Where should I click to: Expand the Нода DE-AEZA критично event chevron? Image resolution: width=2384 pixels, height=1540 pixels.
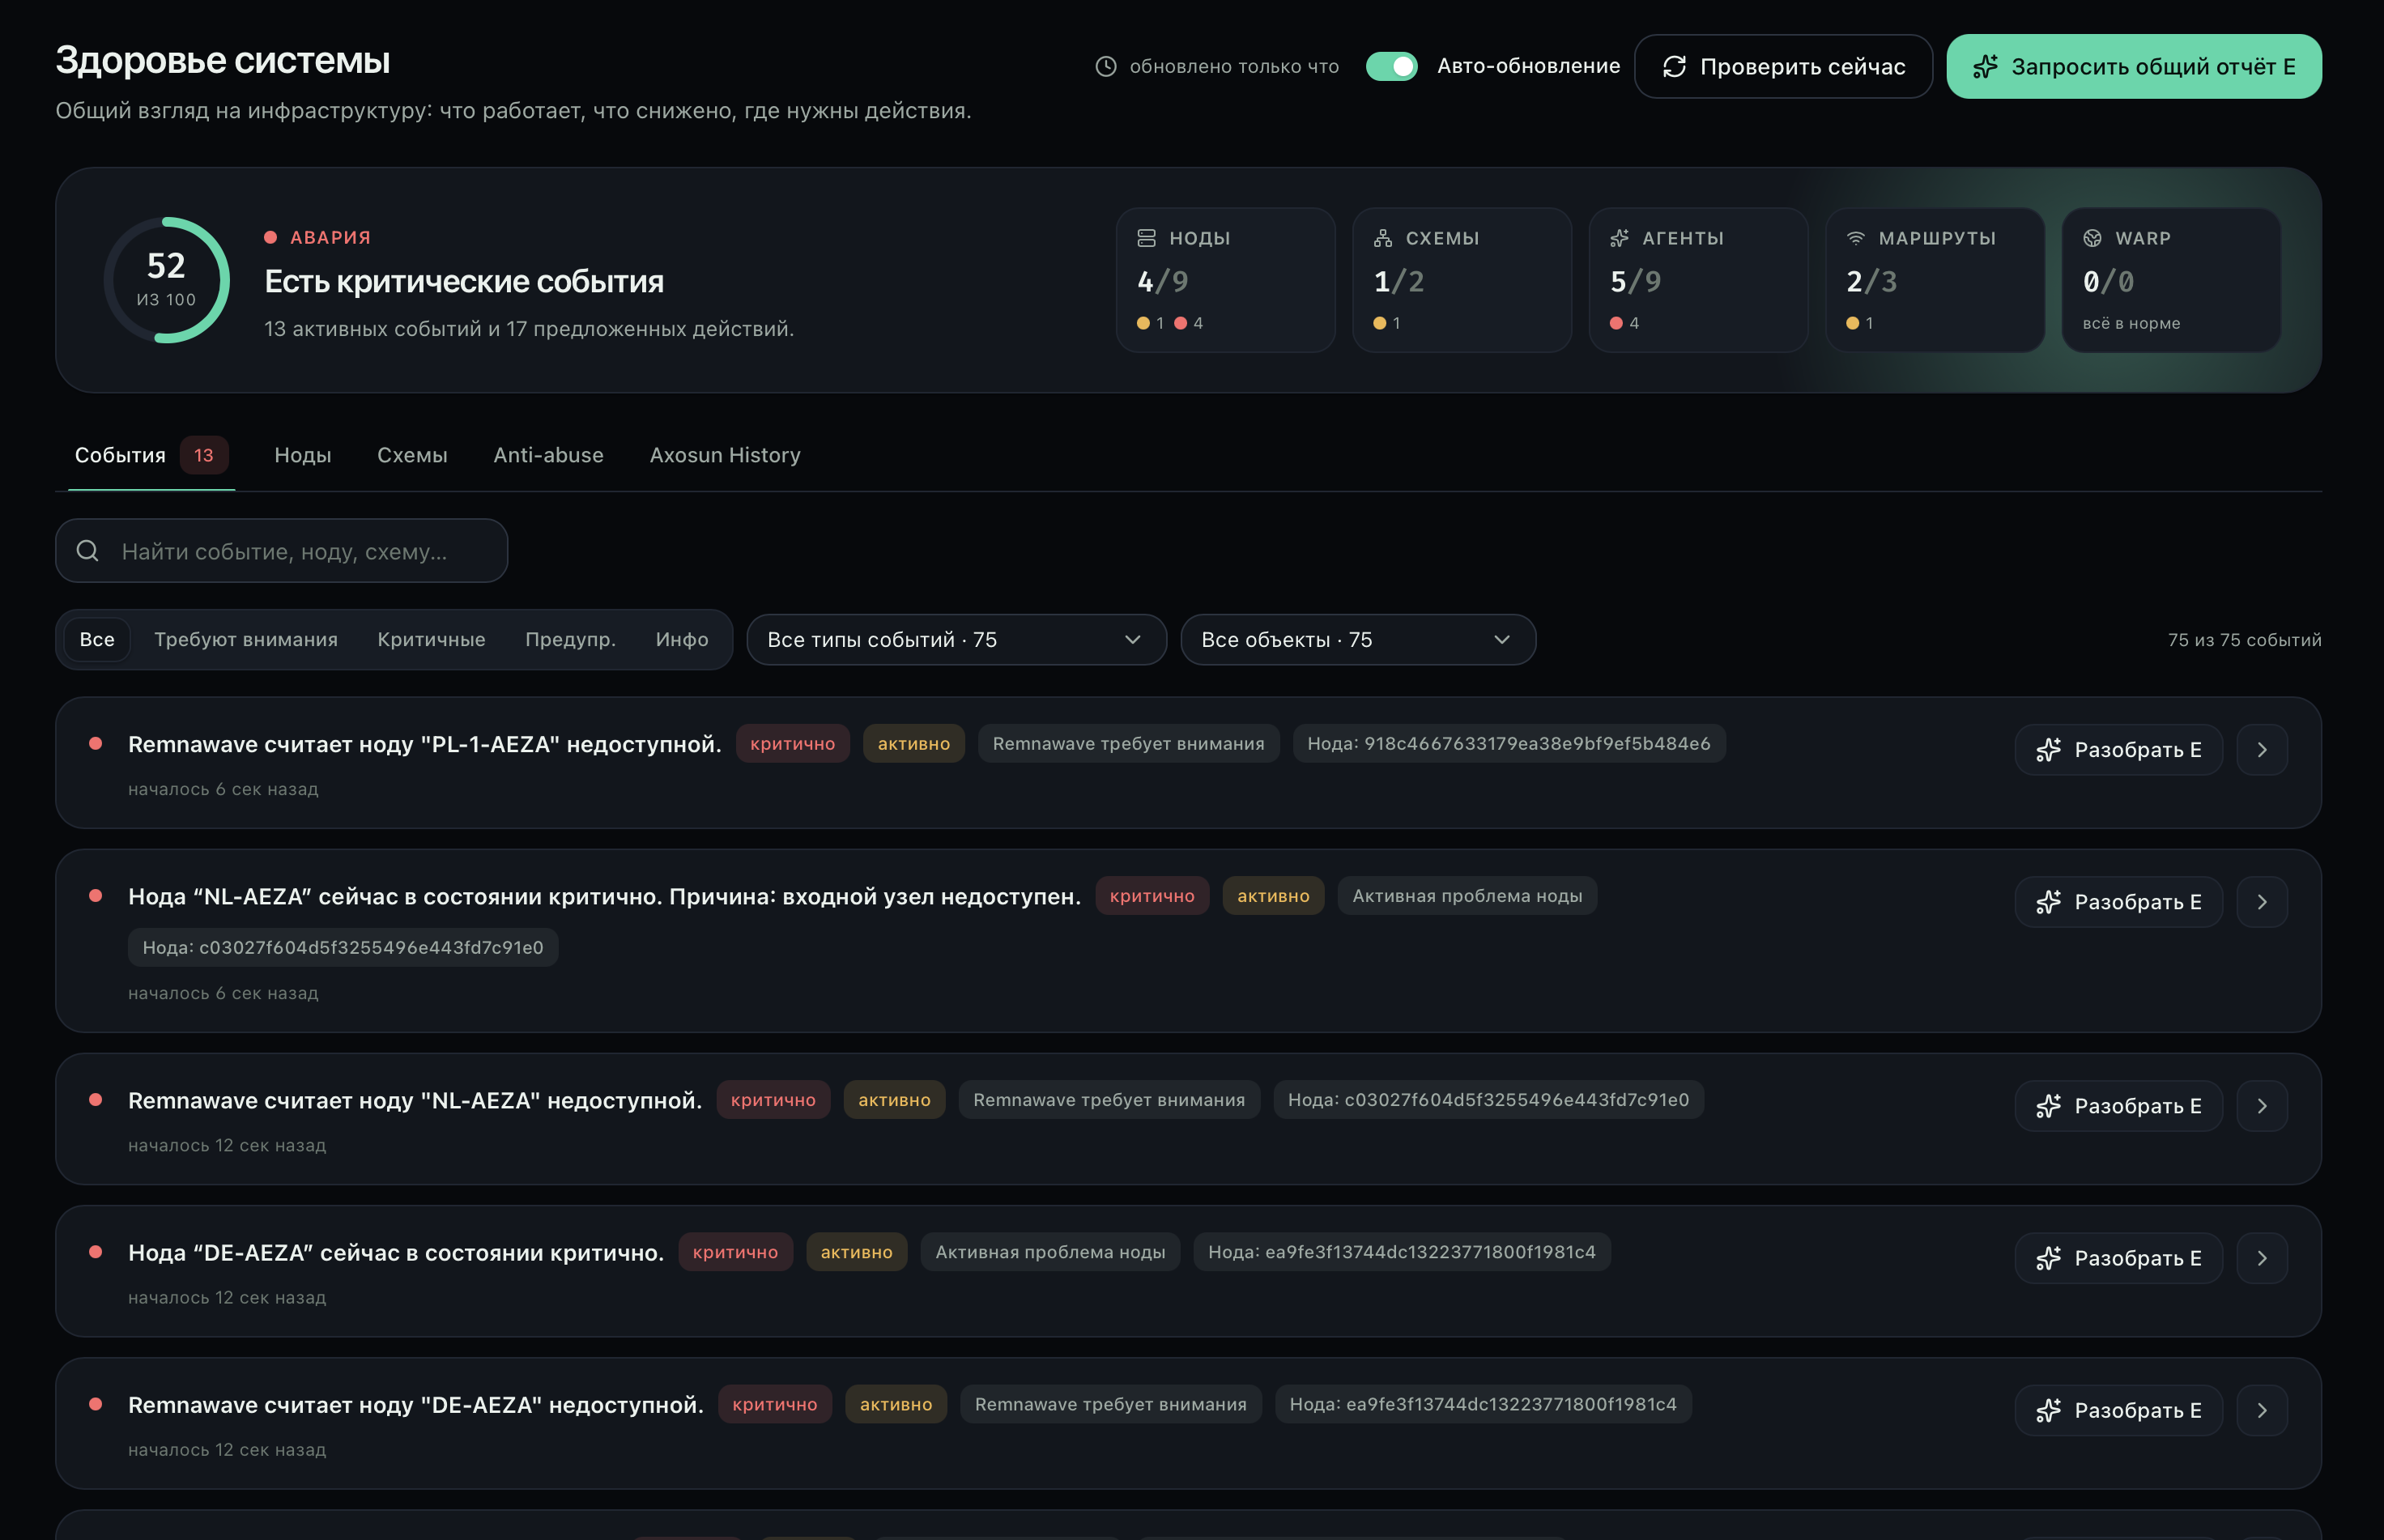point(2262,1258)
